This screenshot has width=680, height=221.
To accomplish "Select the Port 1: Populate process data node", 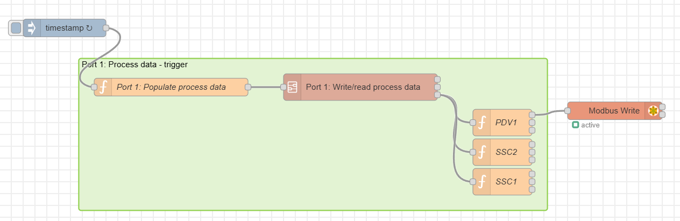I will coord(171,87).
